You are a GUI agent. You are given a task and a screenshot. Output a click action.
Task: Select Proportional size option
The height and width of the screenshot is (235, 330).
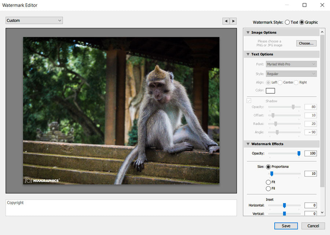click(268, 167)
